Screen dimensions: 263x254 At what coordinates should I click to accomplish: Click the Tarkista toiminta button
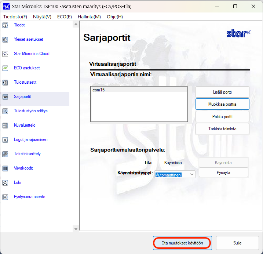pos(222,129)
